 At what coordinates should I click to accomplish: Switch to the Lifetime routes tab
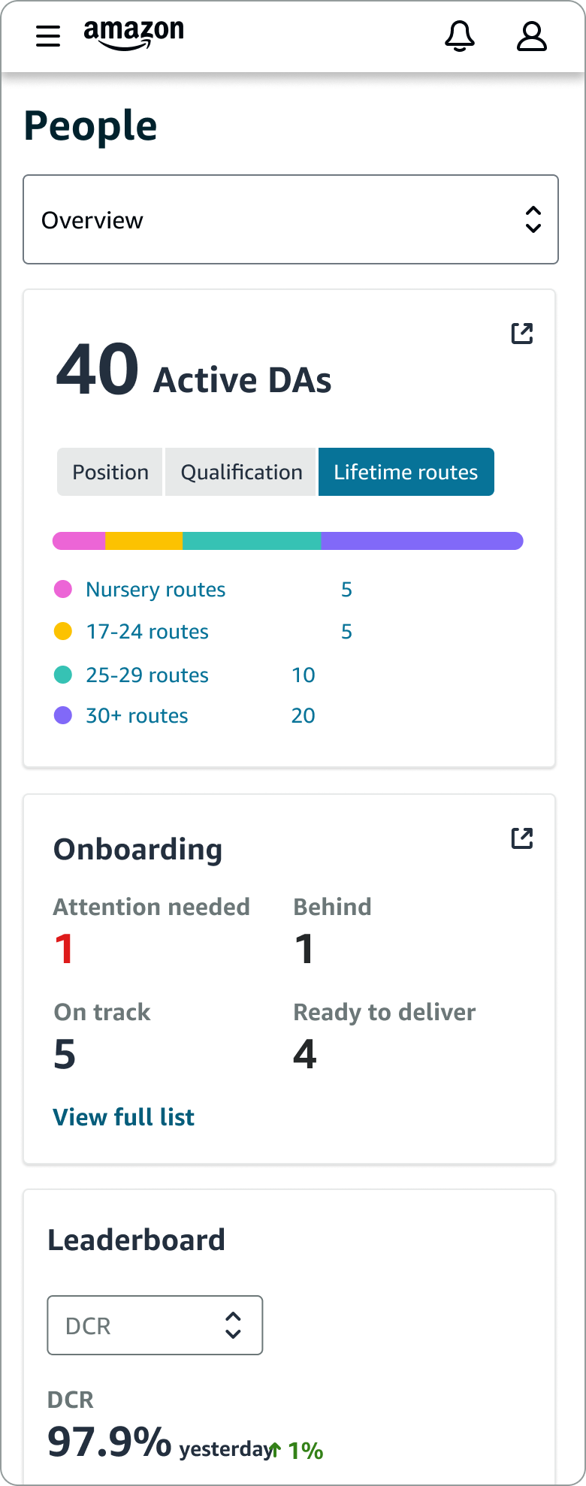(x=406, y=472)
